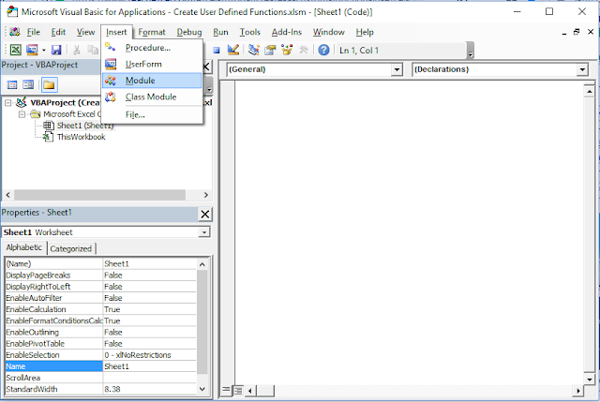Choose Module from the Insert menu

click(x=152, y=81)
